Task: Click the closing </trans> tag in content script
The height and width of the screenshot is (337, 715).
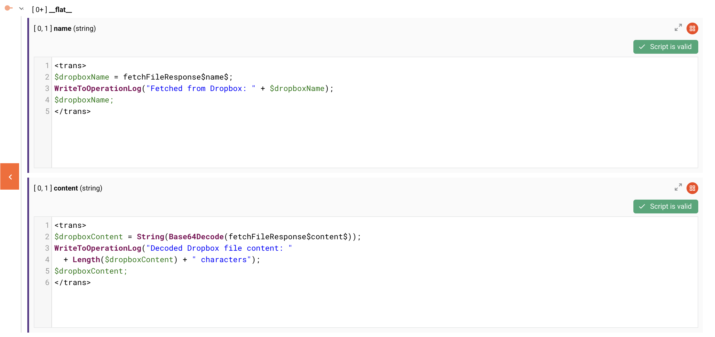Action: click(x=73, y=283)
